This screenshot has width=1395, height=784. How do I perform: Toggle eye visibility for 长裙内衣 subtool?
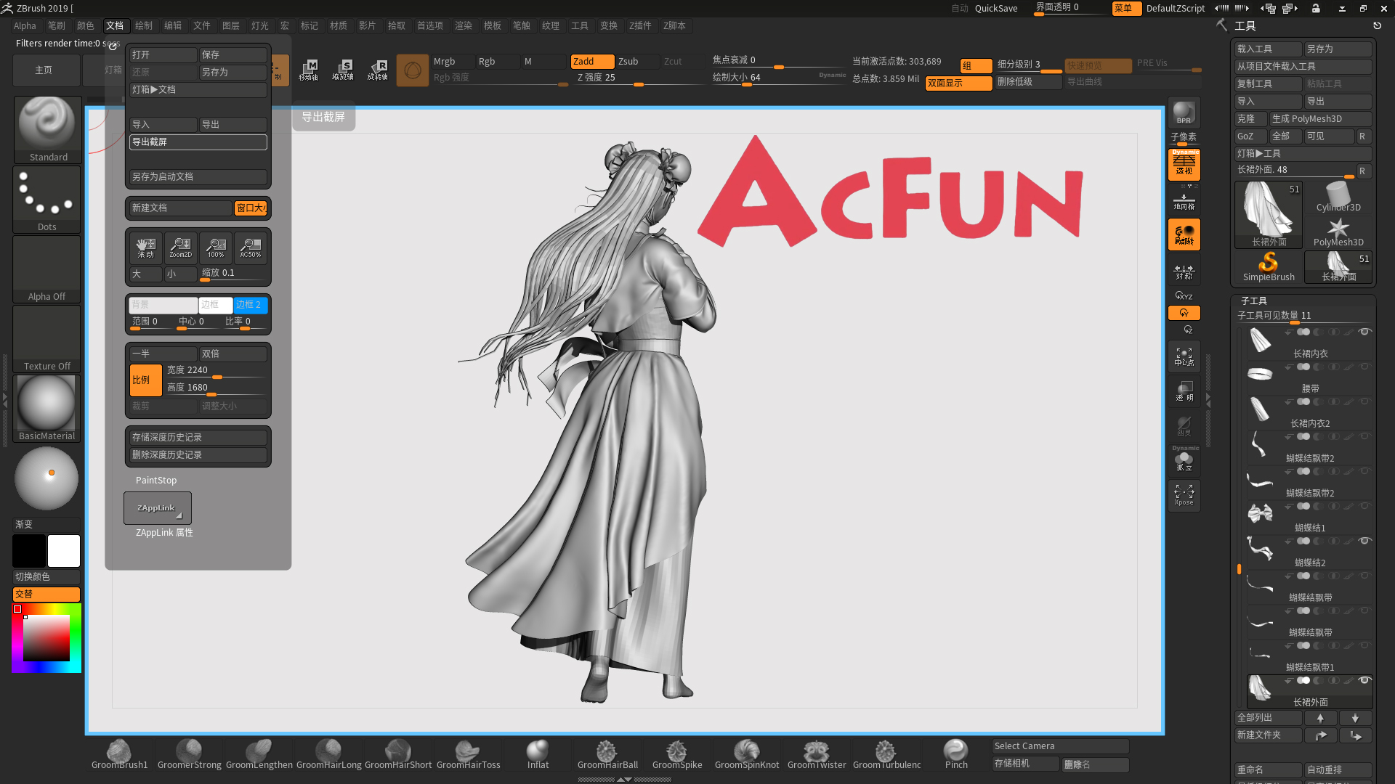click(x=1364, y=332)
